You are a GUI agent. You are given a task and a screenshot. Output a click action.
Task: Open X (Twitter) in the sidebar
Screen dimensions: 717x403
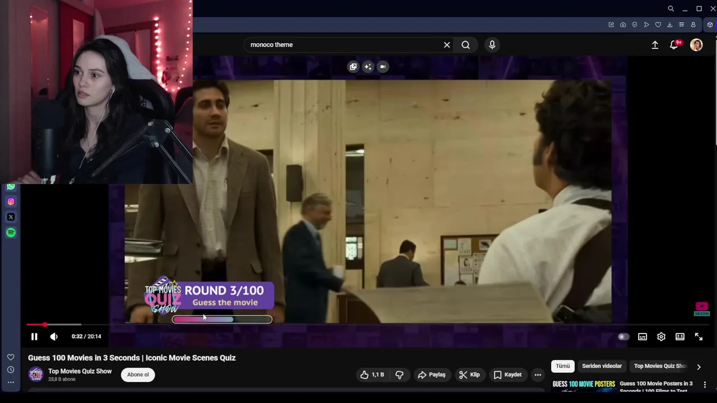11,217
